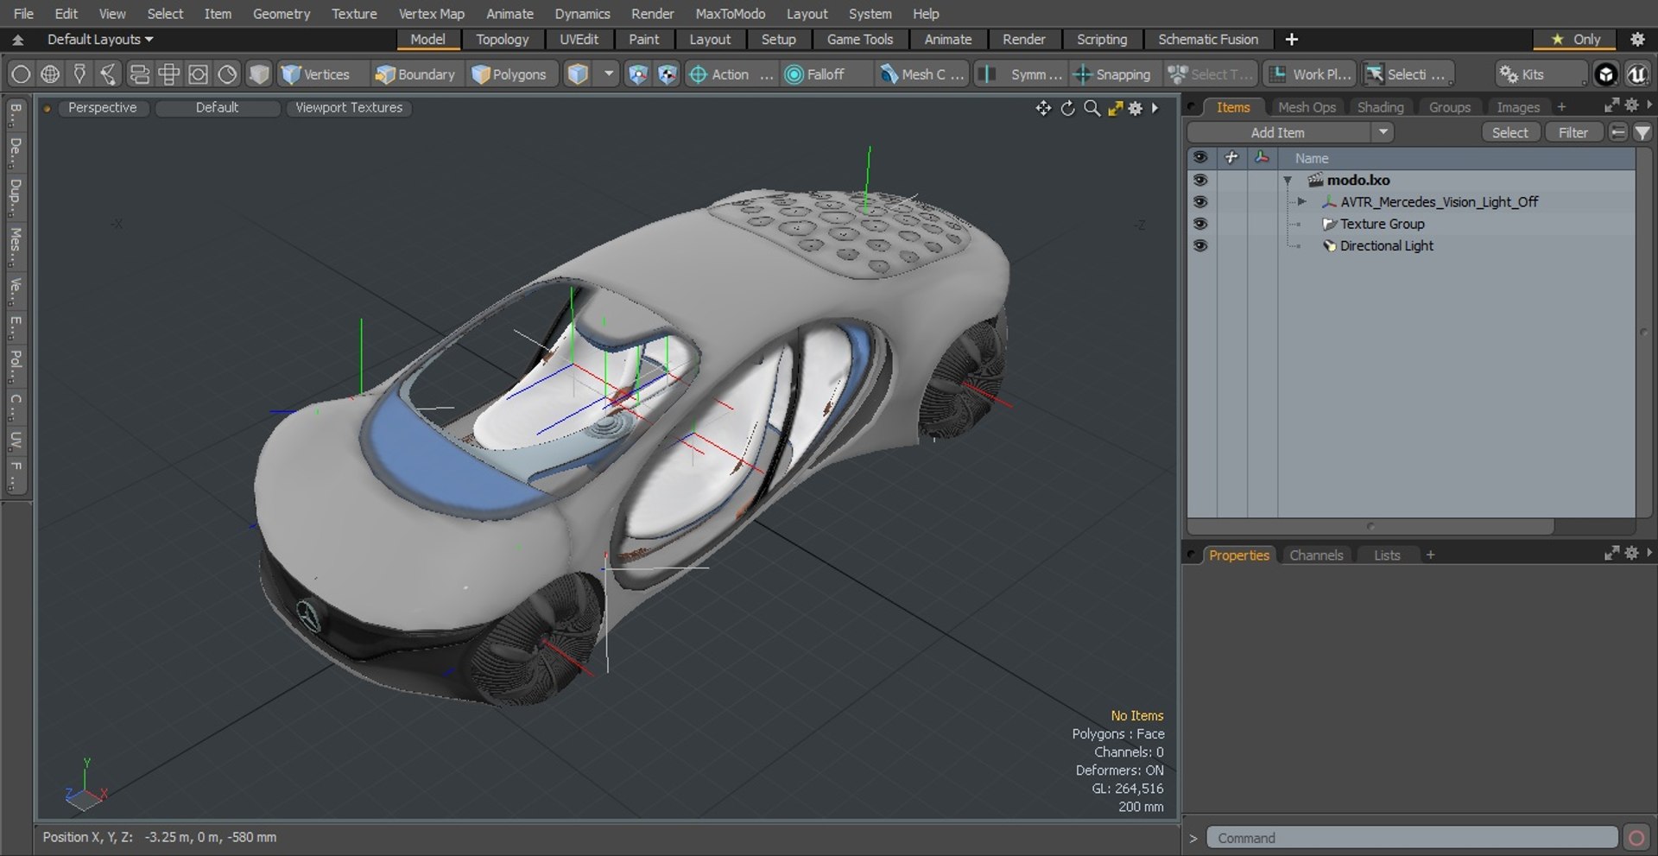Switch to the Schematic Fusion tab
This screenshot has width=1658, height=856.
click(x=1207, y=40)
